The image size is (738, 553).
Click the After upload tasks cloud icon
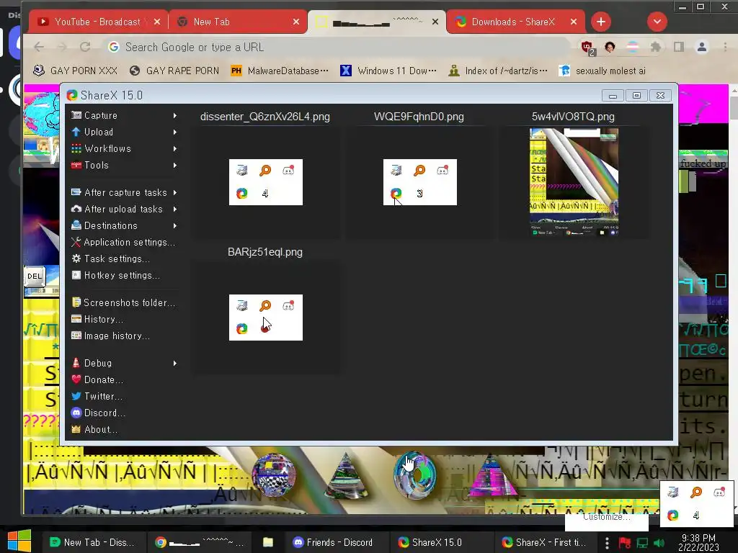(76, 209)
